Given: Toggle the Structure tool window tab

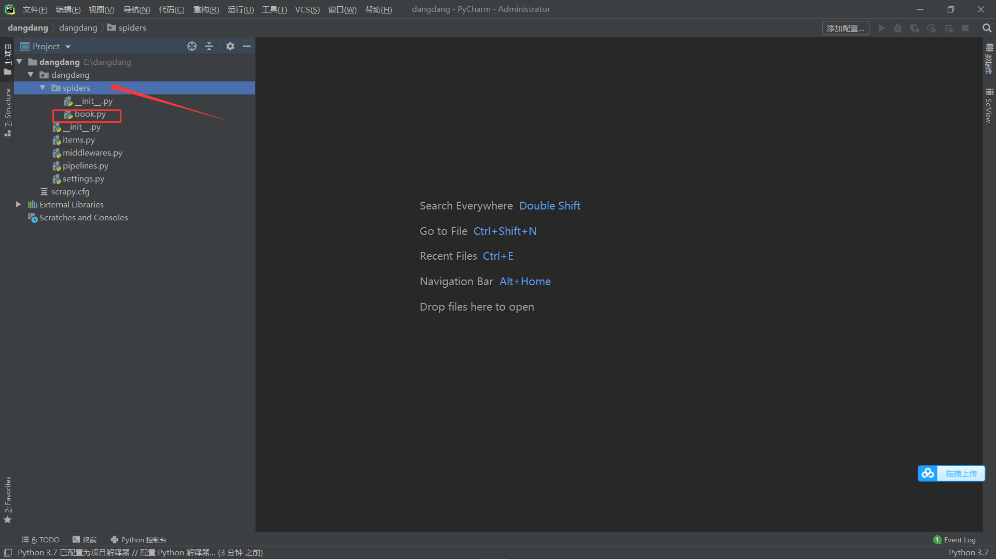Looking at the screenshot, I should (x=8, y=111).
